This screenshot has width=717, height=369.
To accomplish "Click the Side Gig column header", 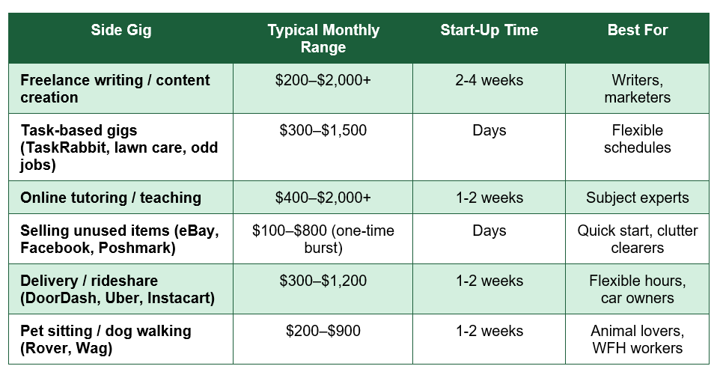I will pos(120,38).
